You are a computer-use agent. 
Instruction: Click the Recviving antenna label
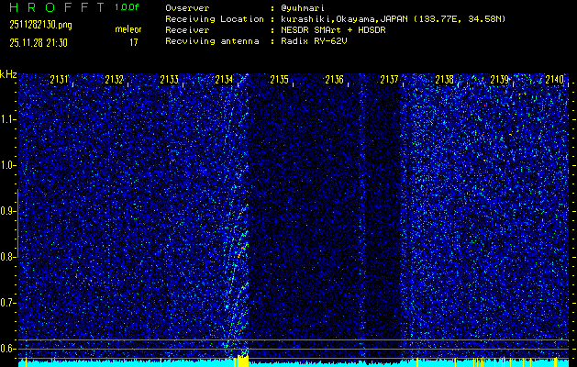point(212,41)
